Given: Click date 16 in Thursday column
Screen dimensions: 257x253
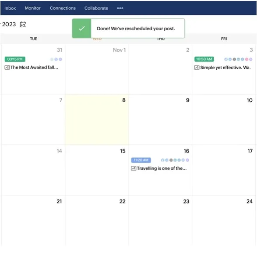Looking at the screenshot, I should pos(187,151).
